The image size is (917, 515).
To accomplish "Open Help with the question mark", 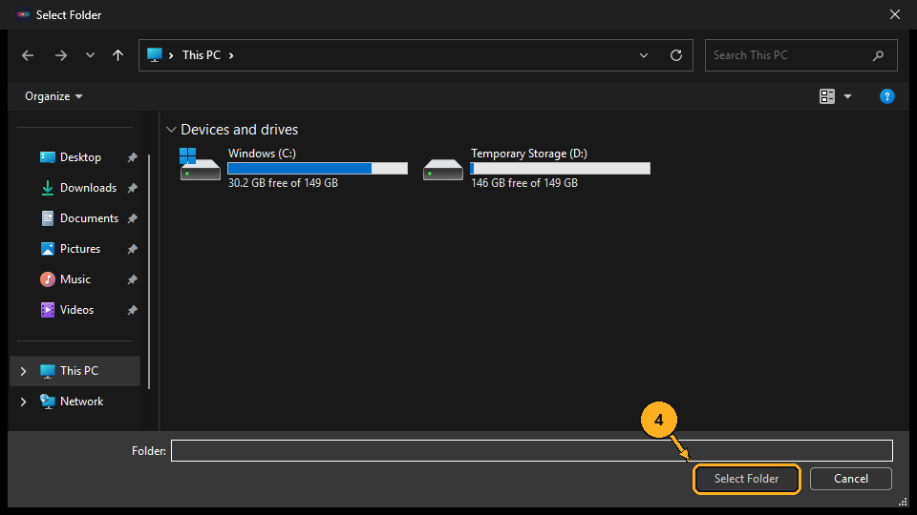I will 886,96.
